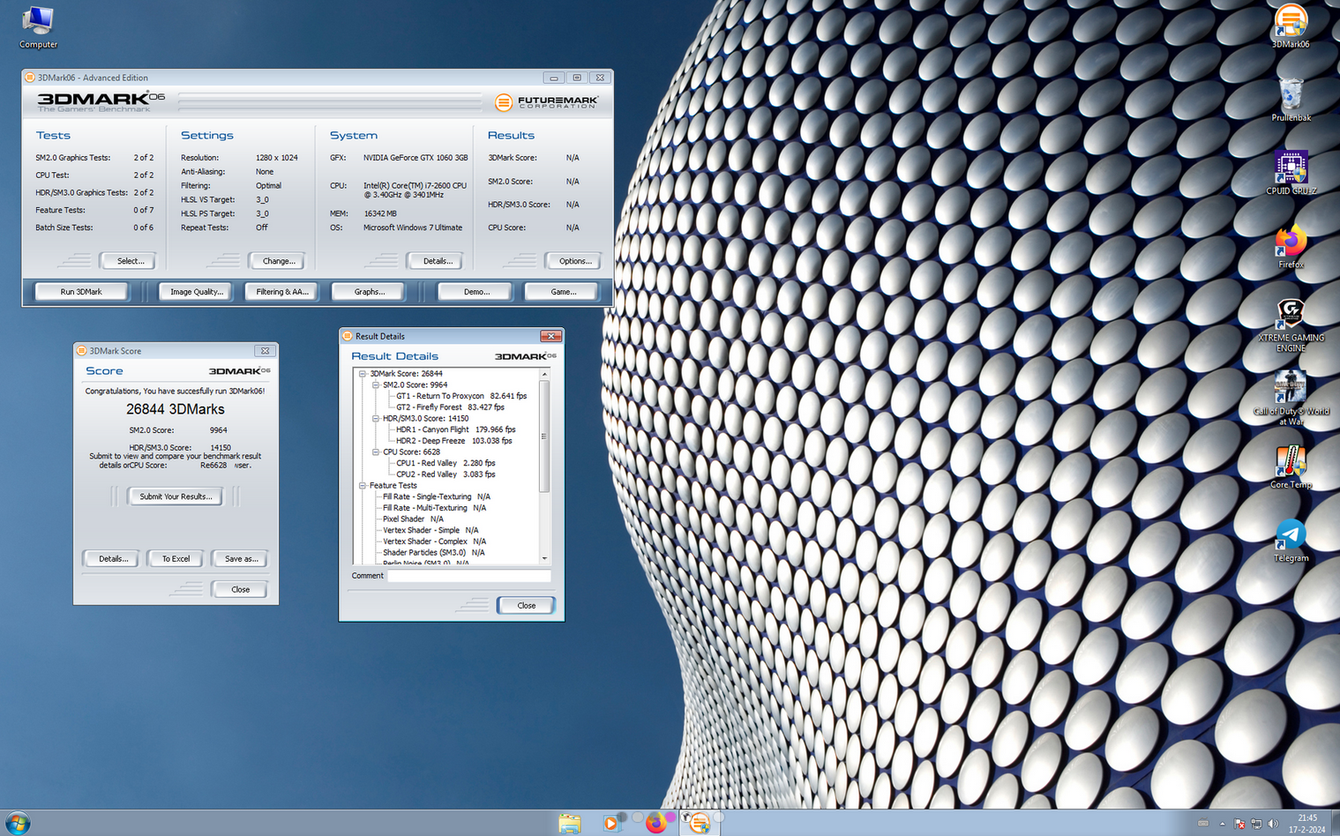Screen dimensions: 1340x836
Task: Click the Comment input field
Action: point(469,576)
